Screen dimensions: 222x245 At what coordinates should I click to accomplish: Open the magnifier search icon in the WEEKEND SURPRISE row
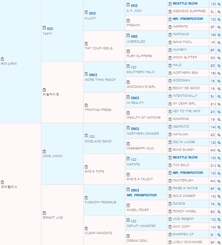coord(219,12)
